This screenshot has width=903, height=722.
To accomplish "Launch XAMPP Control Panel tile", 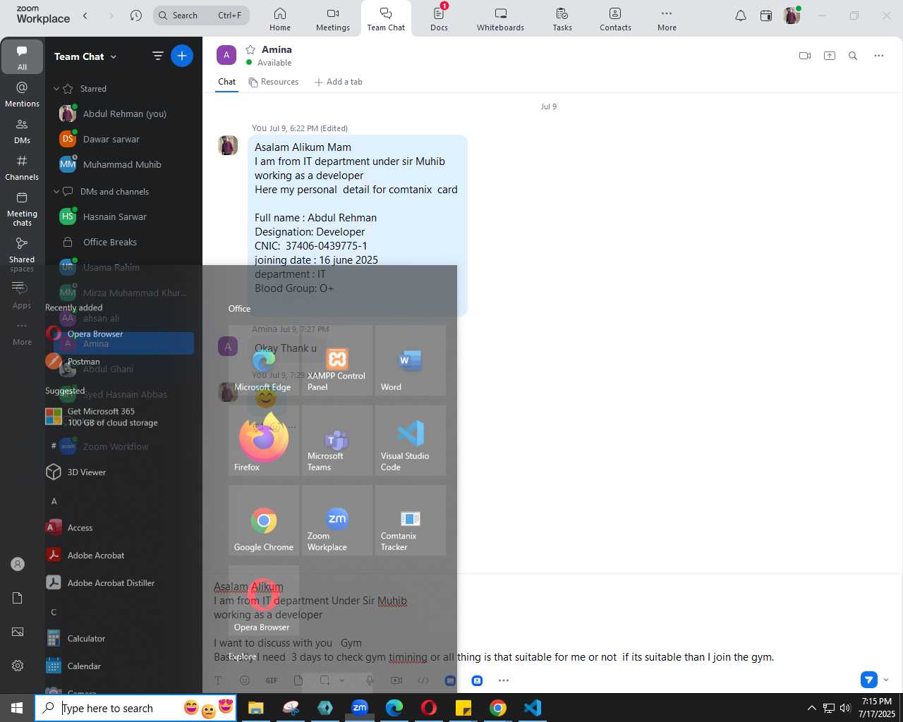I will [337, 360].
